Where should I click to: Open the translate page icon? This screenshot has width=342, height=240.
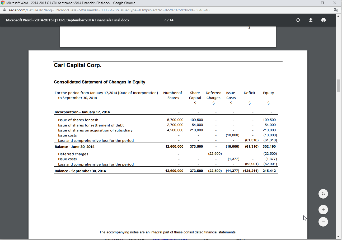(x=336, y=10)
